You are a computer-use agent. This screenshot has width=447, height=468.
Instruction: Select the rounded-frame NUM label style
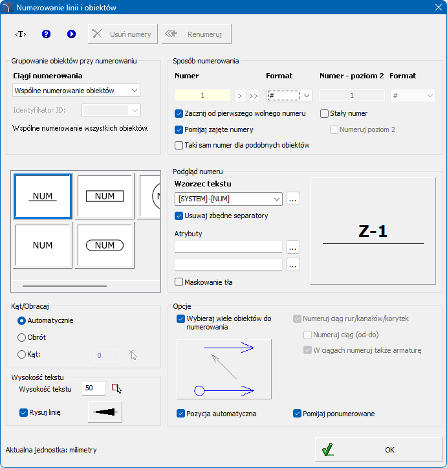[105, 246]
